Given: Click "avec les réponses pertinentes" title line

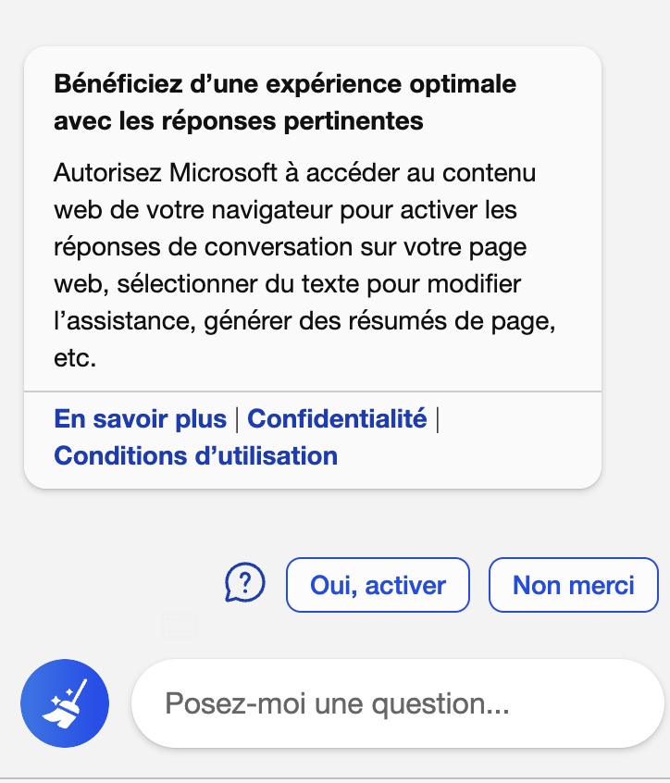Looking at the screenshot, I should (239, 121).
